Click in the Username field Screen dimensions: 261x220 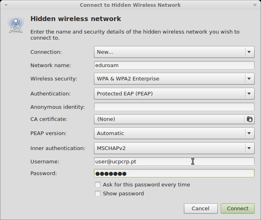pyautogui.click(x=174, y=161)
